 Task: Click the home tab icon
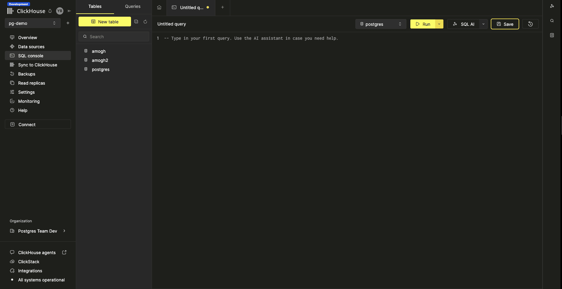[x=159, y=8]
